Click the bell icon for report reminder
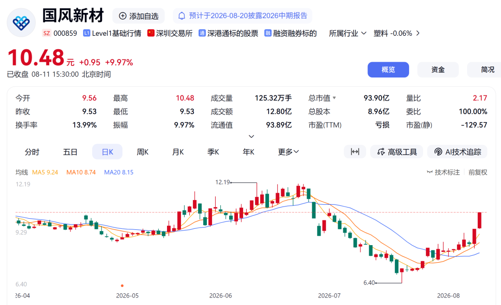The image size is (501, 305). pos(181,16)
